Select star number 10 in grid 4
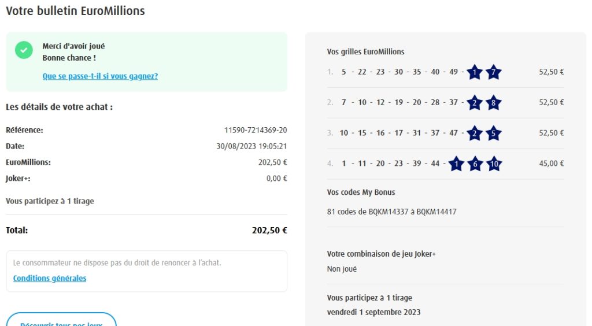 tap(494, 164)
